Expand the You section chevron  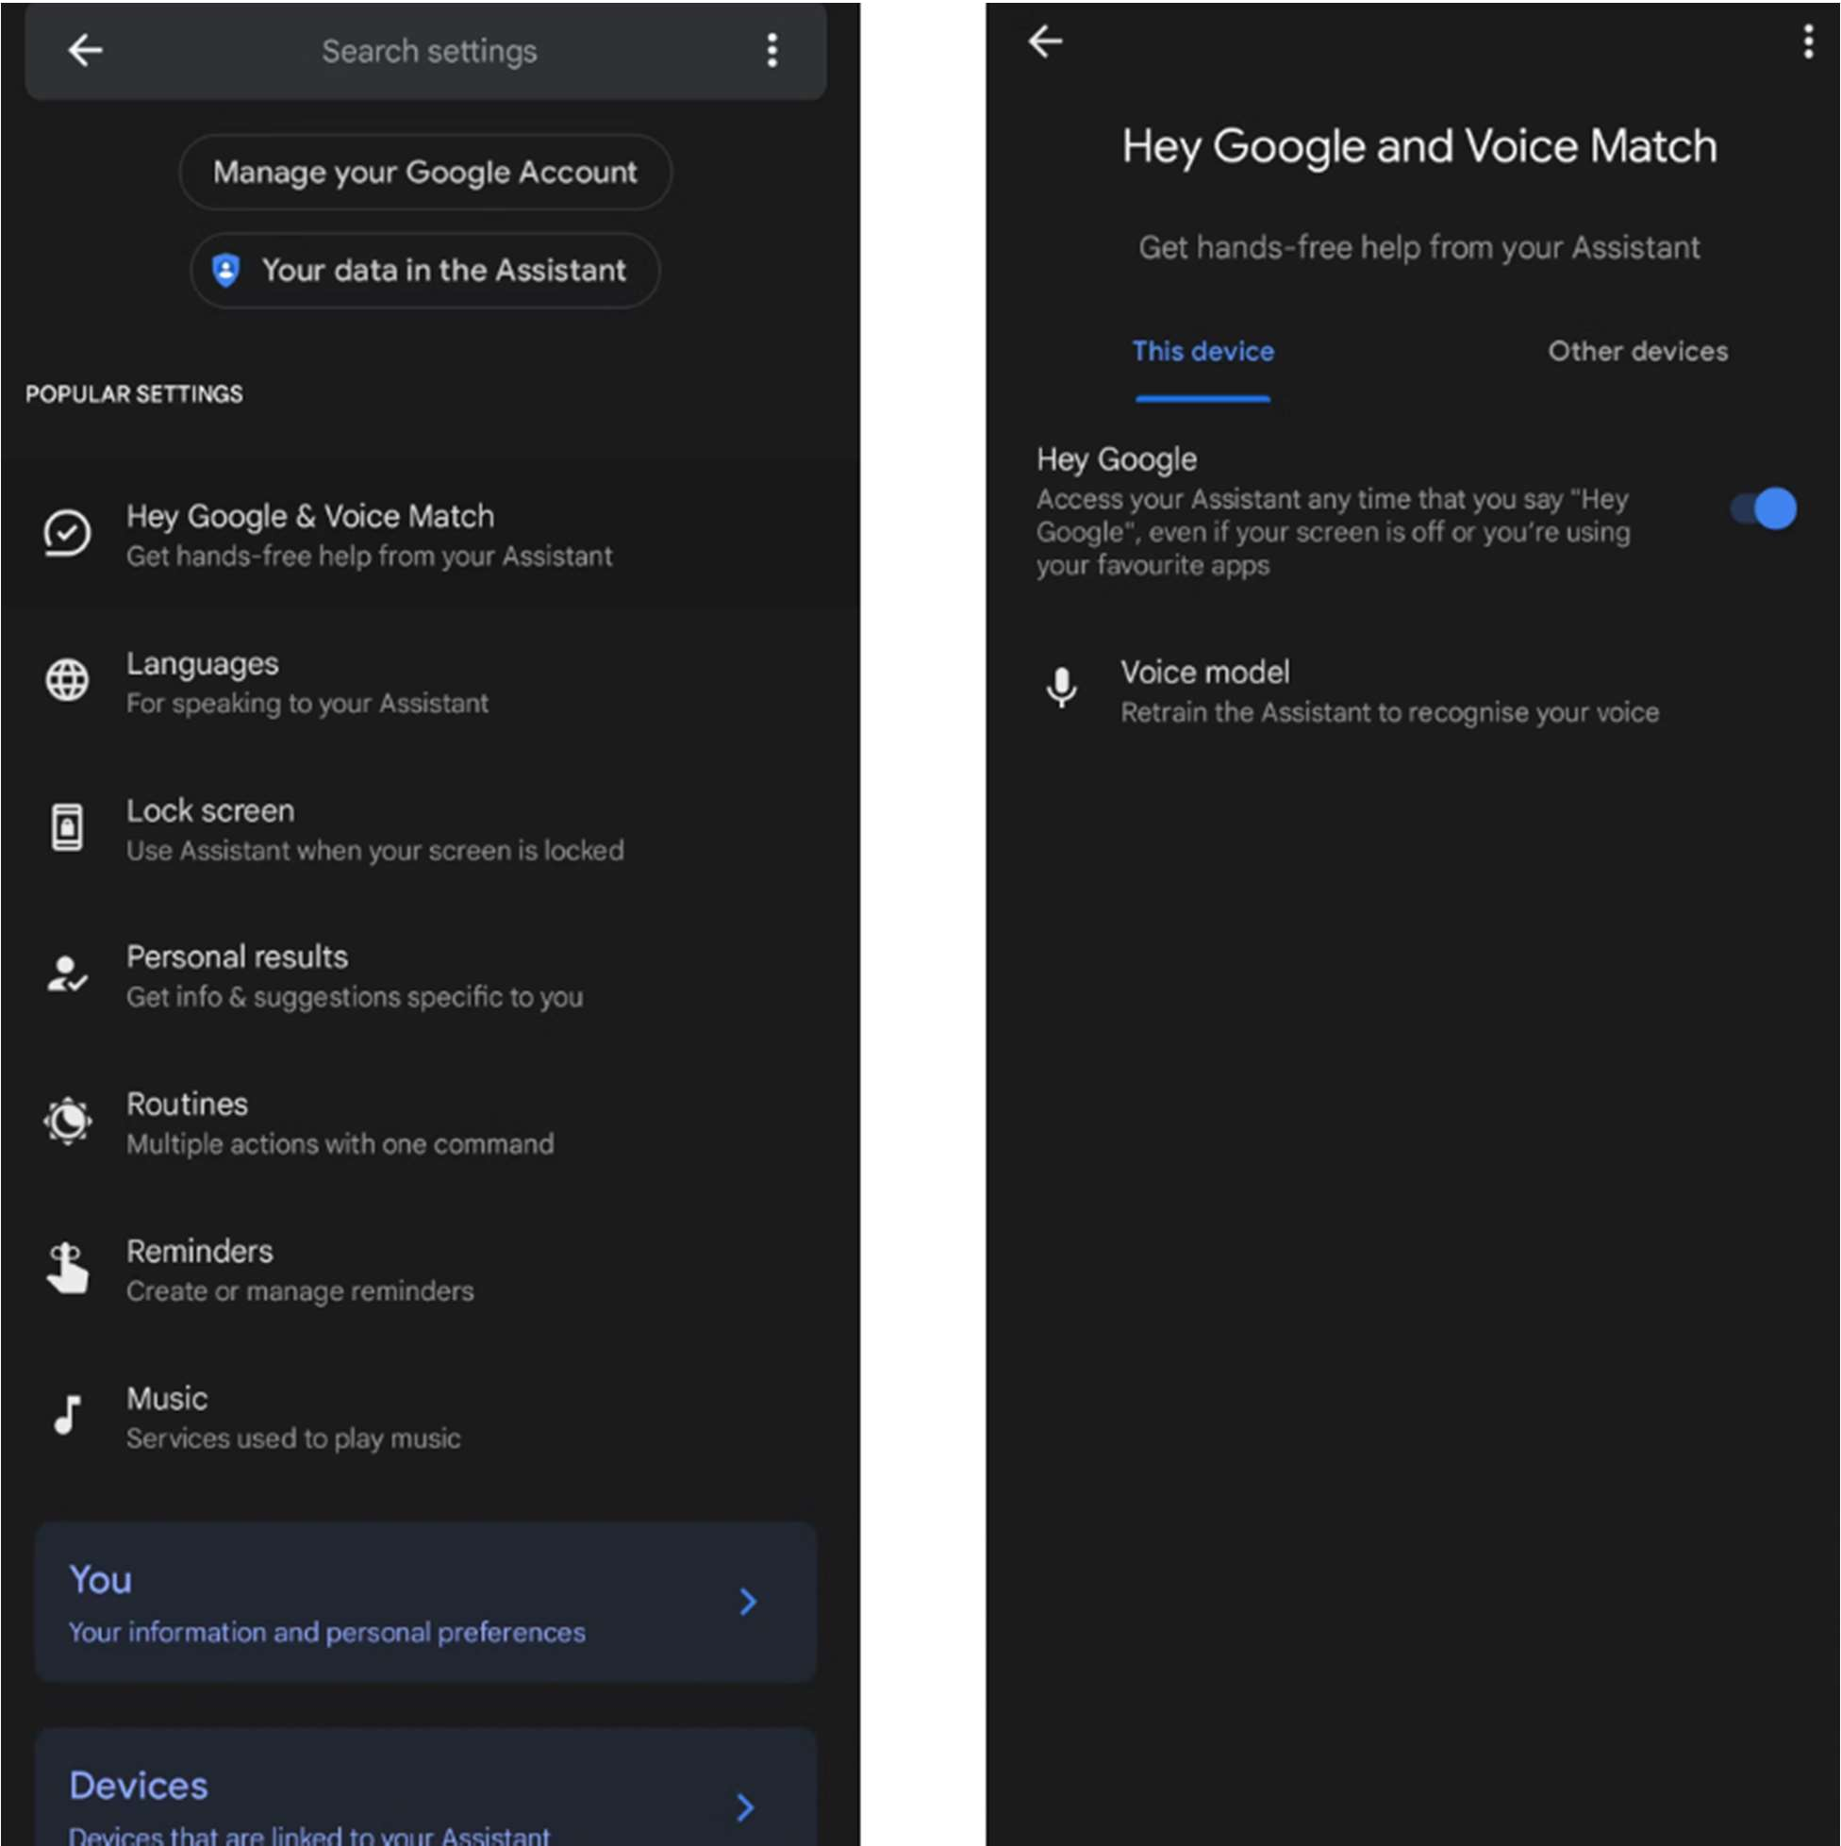tap(748, 1603)
